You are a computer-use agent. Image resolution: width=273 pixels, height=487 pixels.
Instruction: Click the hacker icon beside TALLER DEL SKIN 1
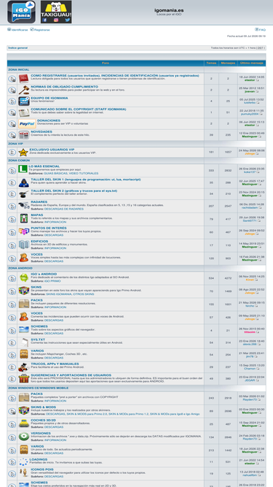(x=24, y=183)
